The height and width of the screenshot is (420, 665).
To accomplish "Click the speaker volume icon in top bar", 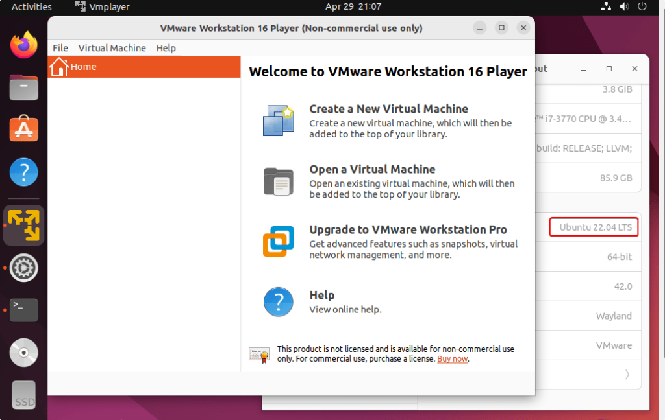I will [x=623, y=7].
